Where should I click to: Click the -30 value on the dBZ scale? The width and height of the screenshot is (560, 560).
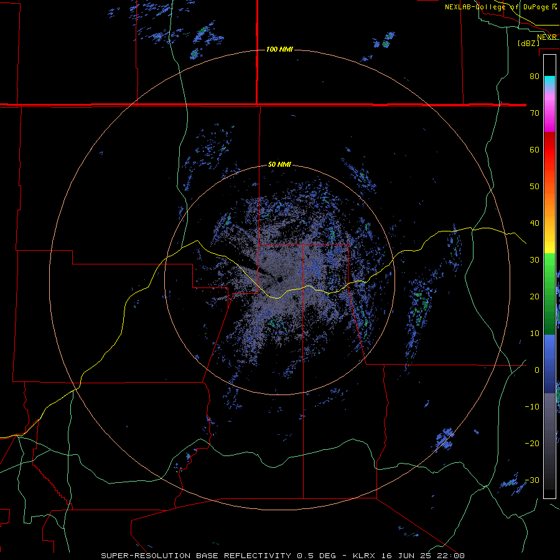(532, 480)
